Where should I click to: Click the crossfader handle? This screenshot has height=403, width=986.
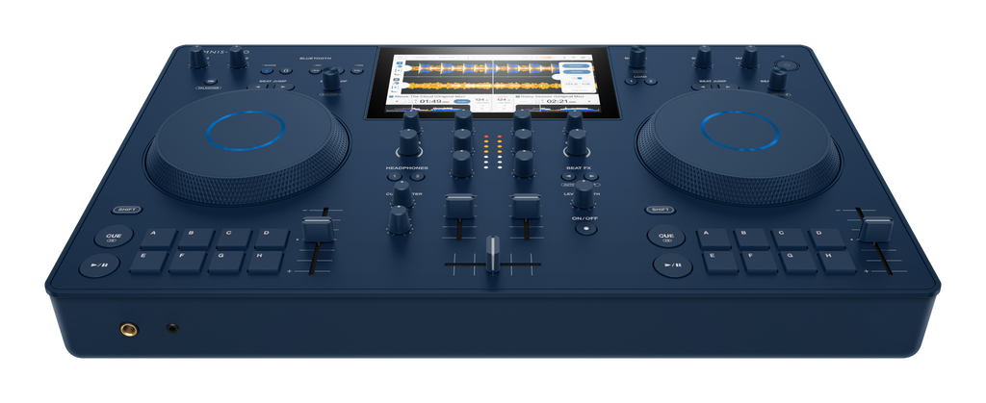pos(493,256)
